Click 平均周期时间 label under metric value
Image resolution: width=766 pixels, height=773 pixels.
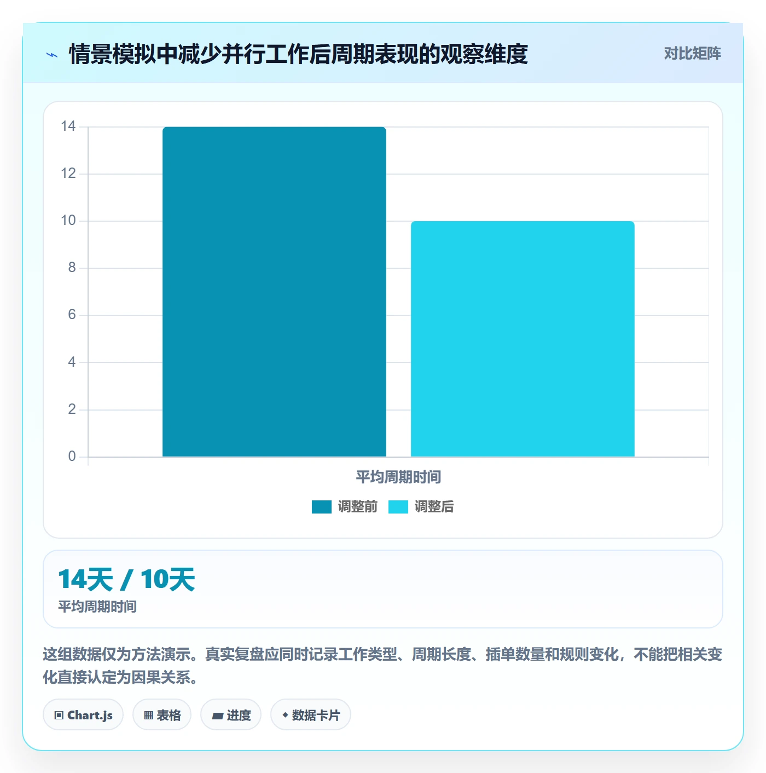(x=97, y=607)
